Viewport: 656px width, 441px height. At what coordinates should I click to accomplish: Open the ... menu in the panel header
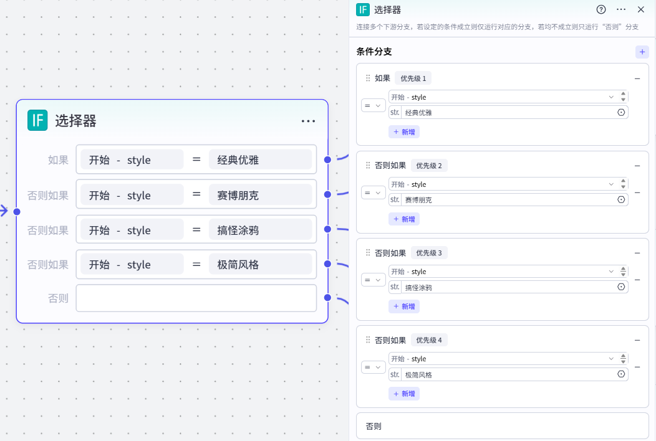coord(621,9)
